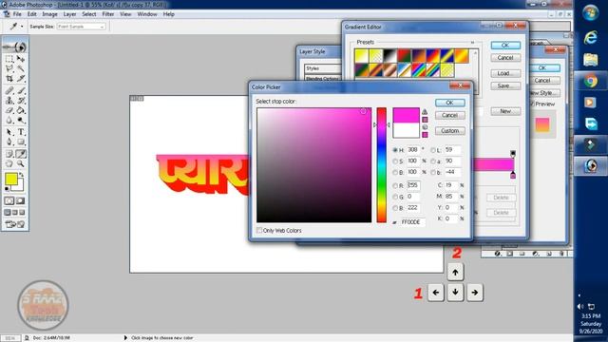Select the Dodge tool
The height and width of the screenshot is (342, 608).
point(21,121)
